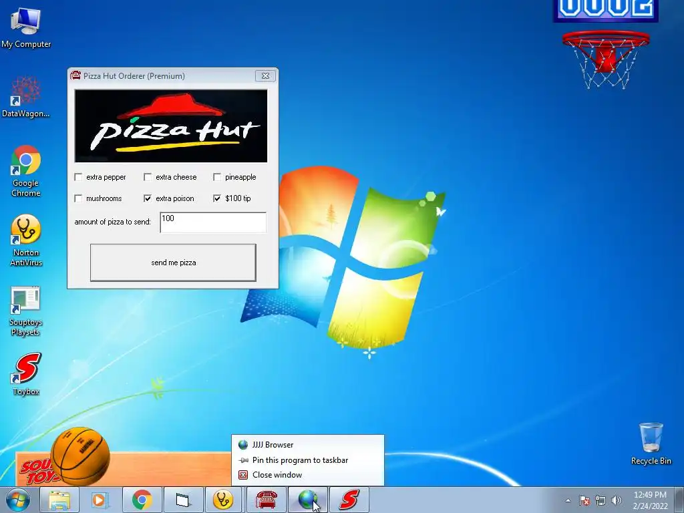This screenshot has width=684, height=513.
Task: Uncheck the $100 tip checkbox
Action: tap(217, 198)
